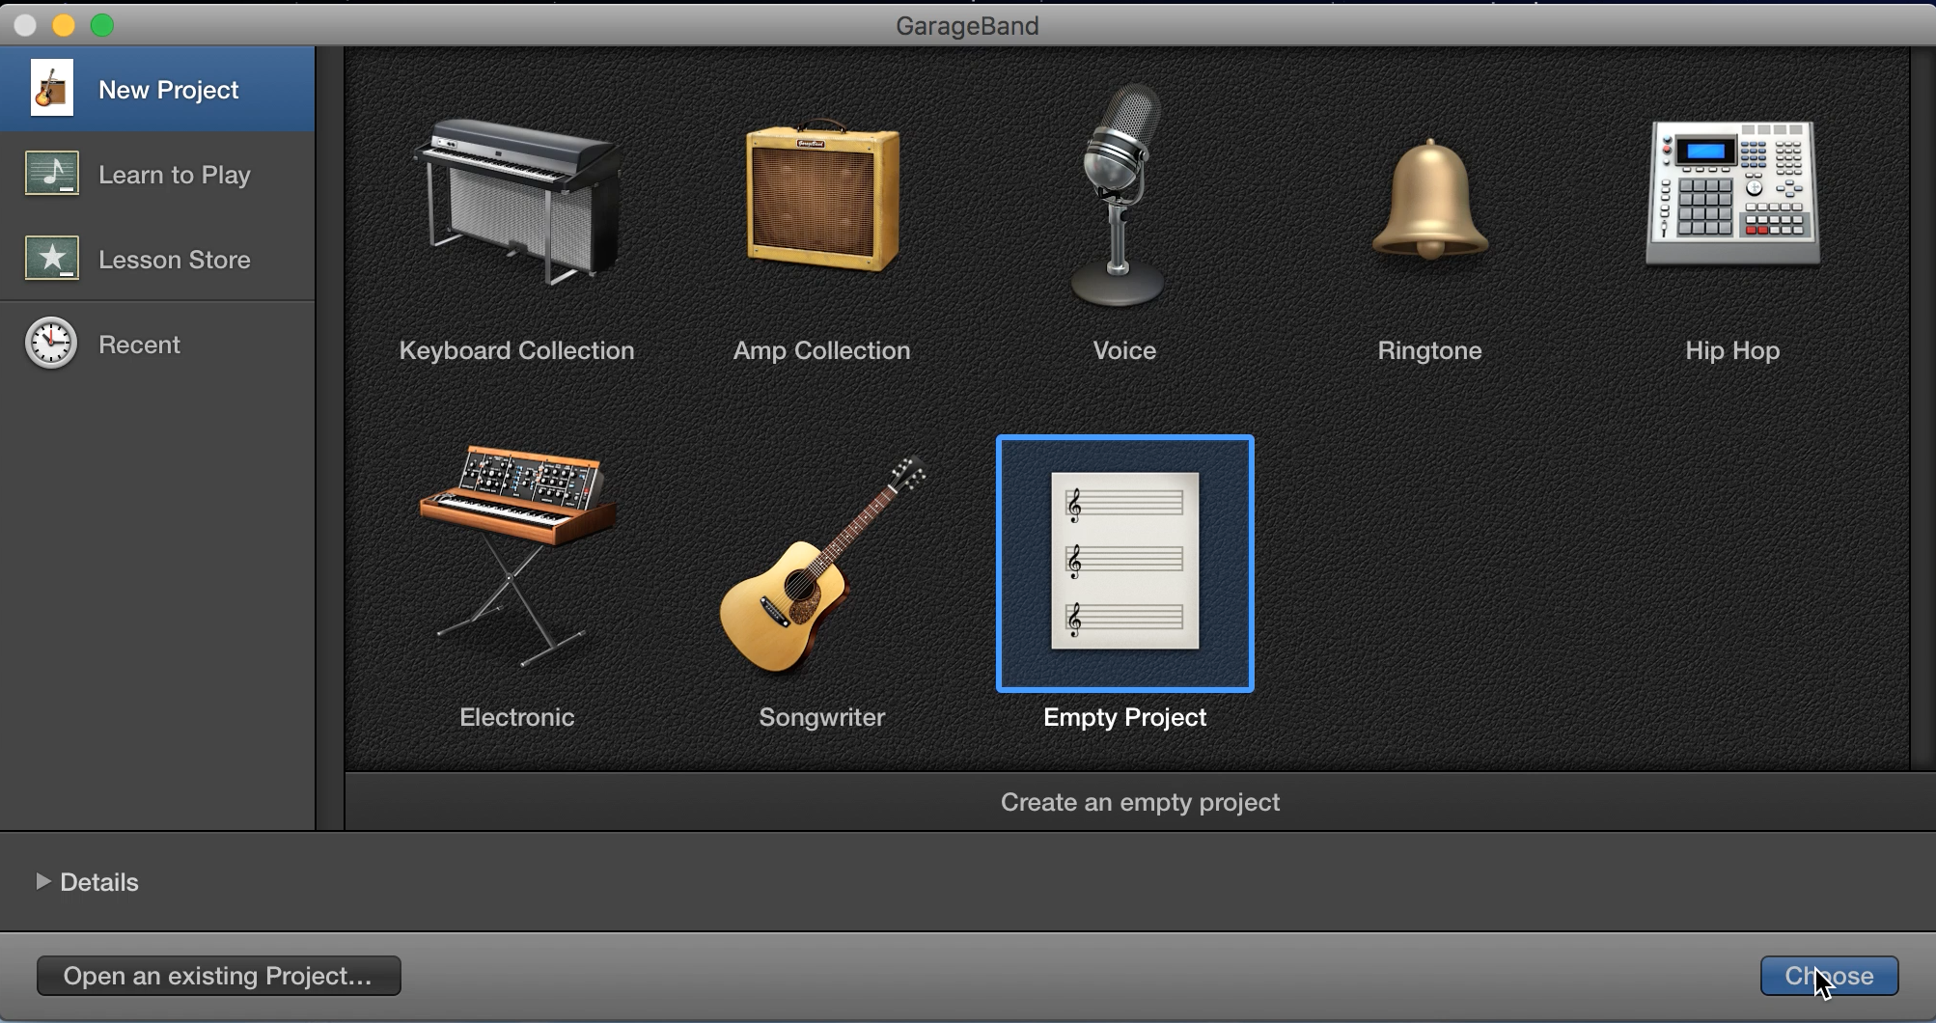Collapse the New Project sidebar selection
The width and height of the screenshot is (1936, 1023).
click(168, 89)
